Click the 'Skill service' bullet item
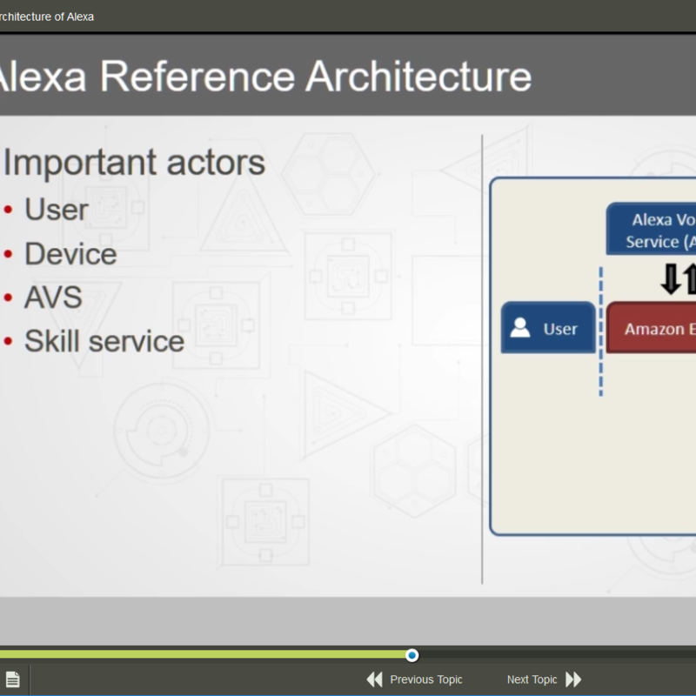The height and width of the screenshot is (696, 696). point(104,341)
